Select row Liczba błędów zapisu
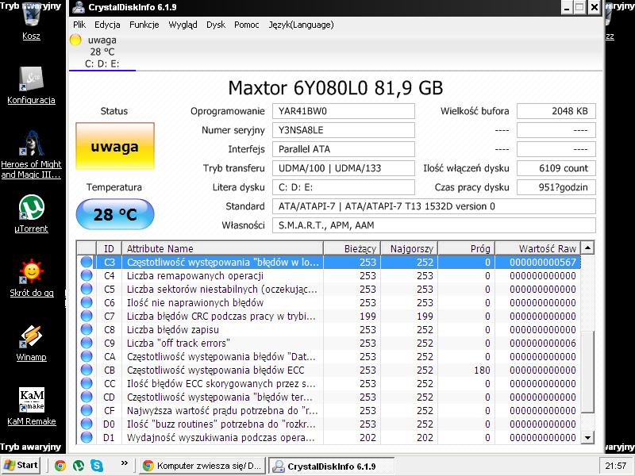Screen dimensions: 635x476 tap(329, 329)
